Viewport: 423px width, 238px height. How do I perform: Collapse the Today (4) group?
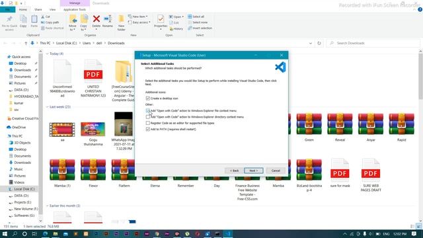pyautogui.click(x=47, y=54)
